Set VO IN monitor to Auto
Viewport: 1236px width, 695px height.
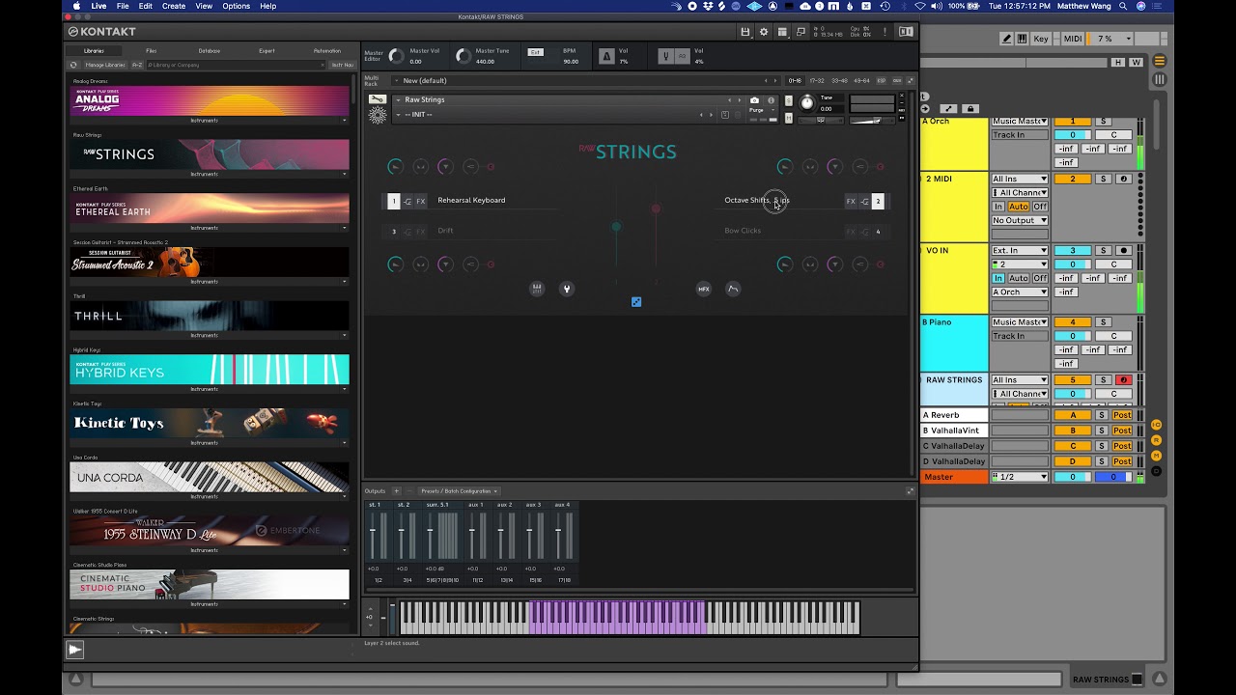[1019, 278]
